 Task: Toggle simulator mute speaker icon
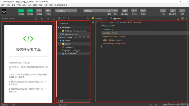coord(48,19)
